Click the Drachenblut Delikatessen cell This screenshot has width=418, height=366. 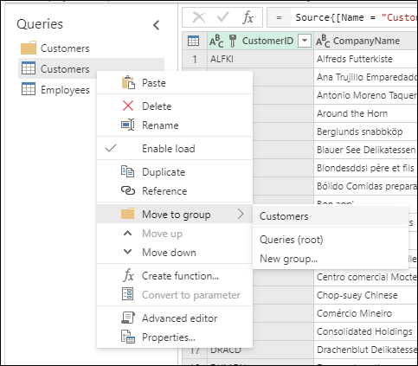(366, 350)
